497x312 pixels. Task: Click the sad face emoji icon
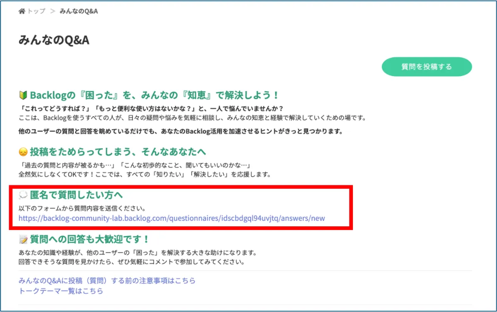23,152
